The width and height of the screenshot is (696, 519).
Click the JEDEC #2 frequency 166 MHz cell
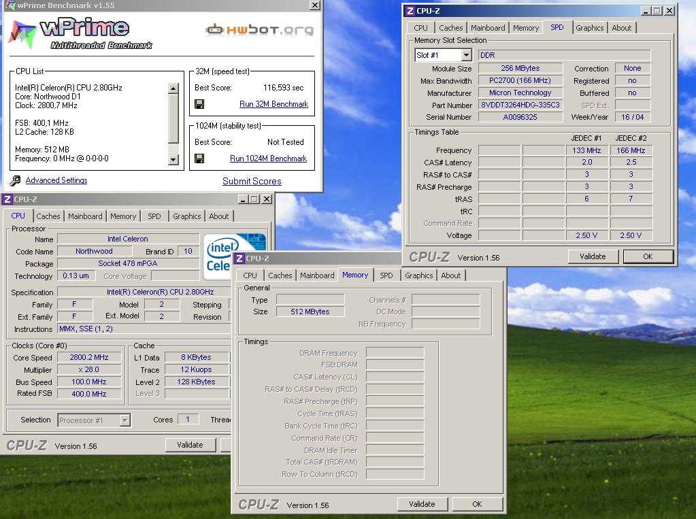[x=631, y=150]
